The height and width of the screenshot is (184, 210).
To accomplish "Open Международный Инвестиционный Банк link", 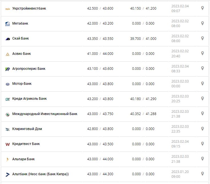I will (45, 114).
